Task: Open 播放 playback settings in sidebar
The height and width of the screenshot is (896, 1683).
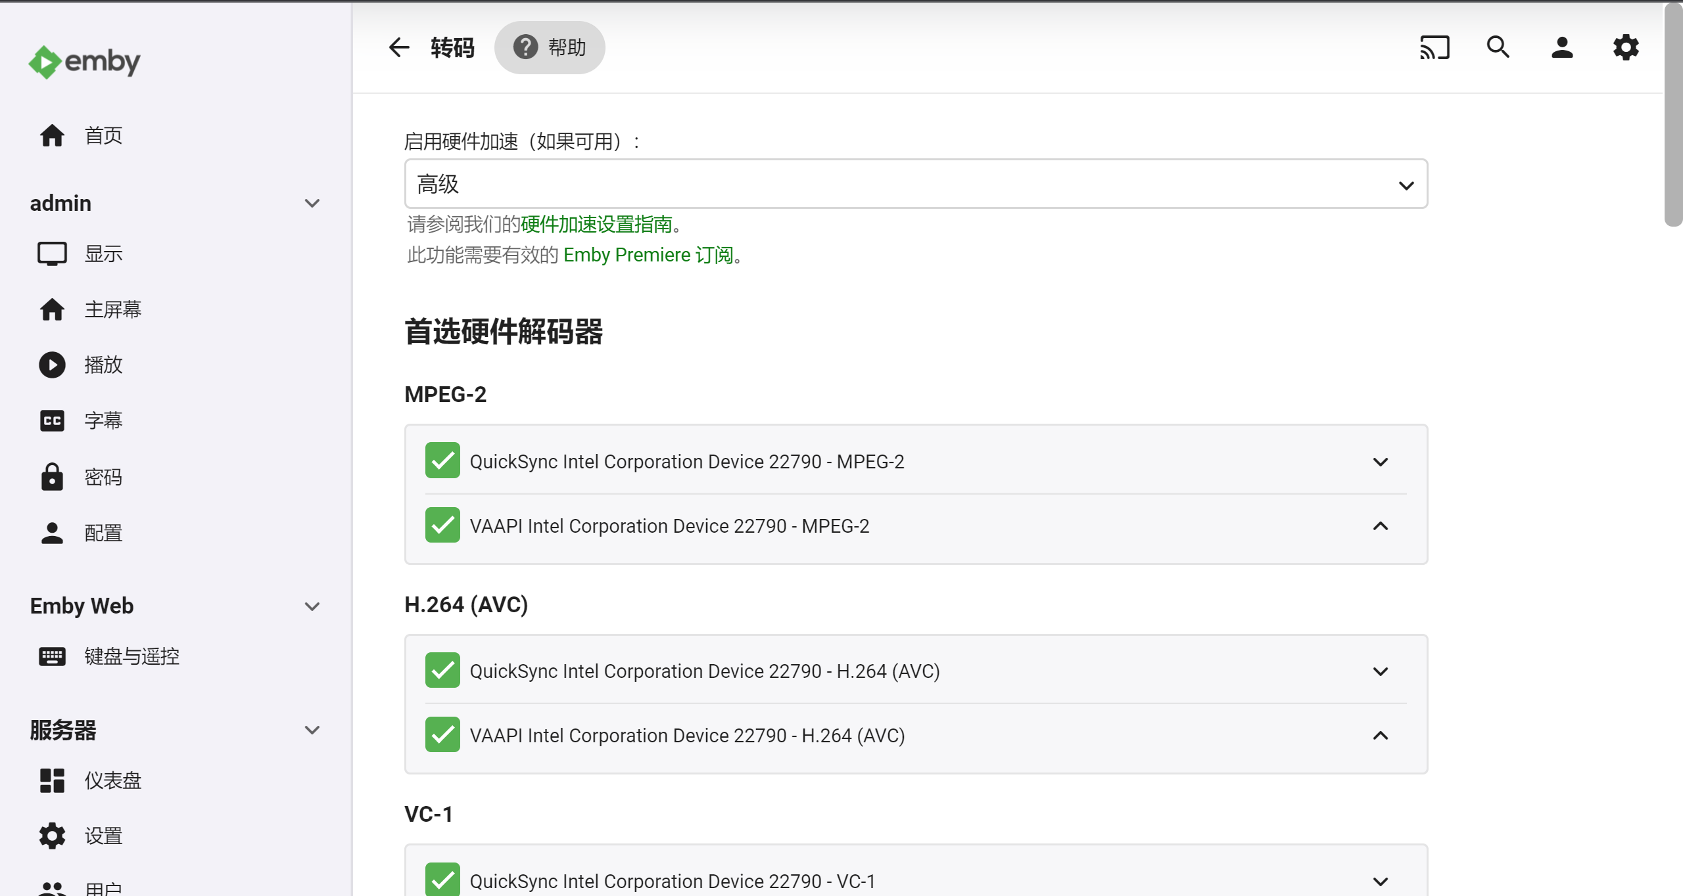Action: pos(103,365)
